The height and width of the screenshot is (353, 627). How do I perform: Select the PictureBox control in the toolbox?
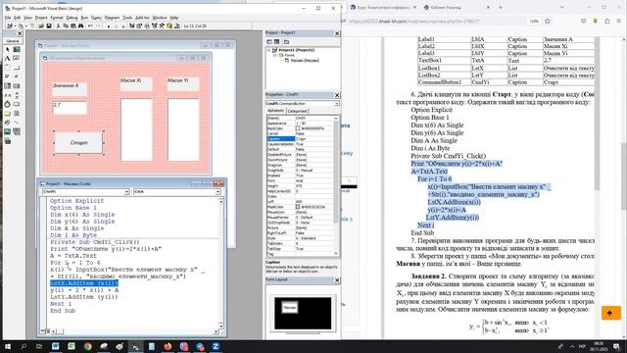click(x=17, y=50)
